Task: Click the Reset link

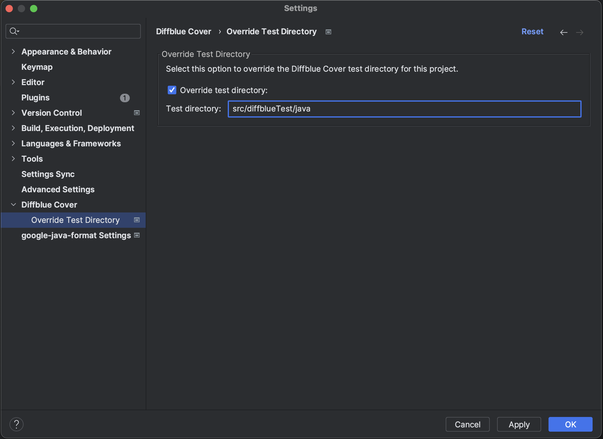Action: [532, 32]
